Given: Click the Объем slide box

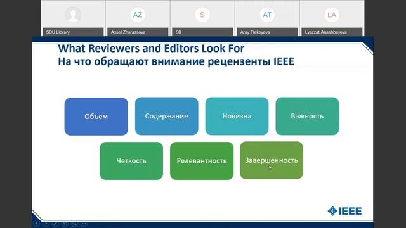Looking at the screenshot, I should coord(96,117).
